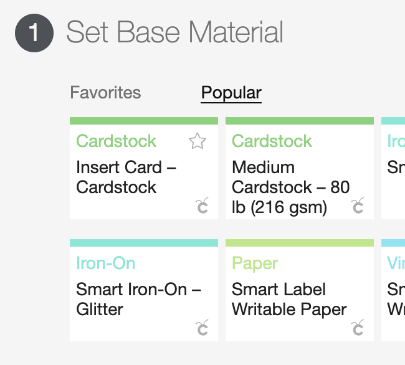Viewport: 405px width, 365px height.
Task: Click Cricut logo on Smart Label Paper tile
Action: click(x=358, y=328)
